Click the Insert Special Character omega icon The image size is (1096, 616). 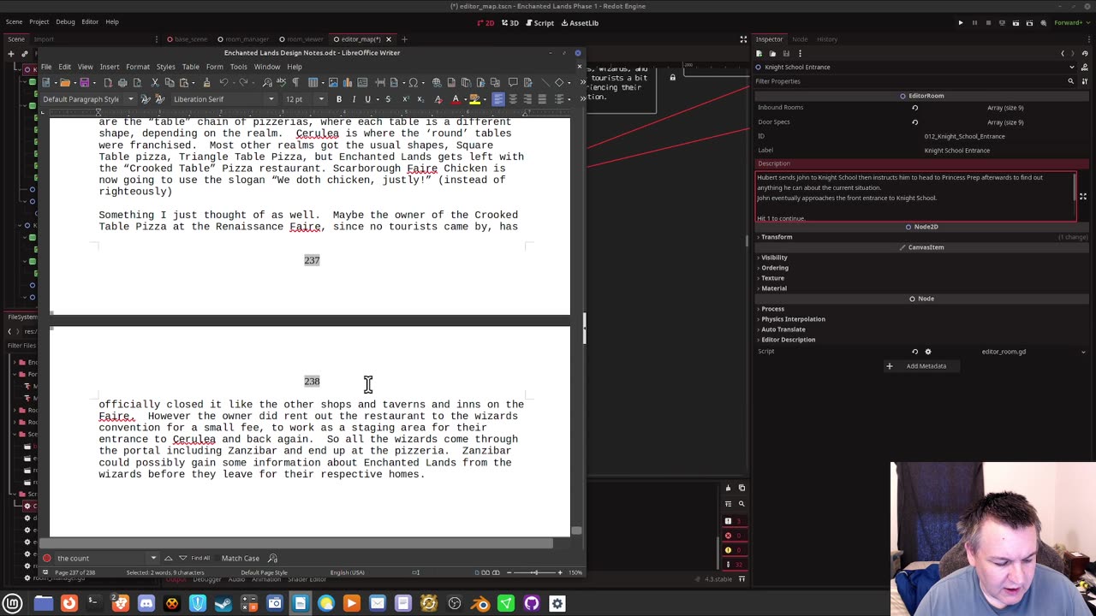(413, 82)
